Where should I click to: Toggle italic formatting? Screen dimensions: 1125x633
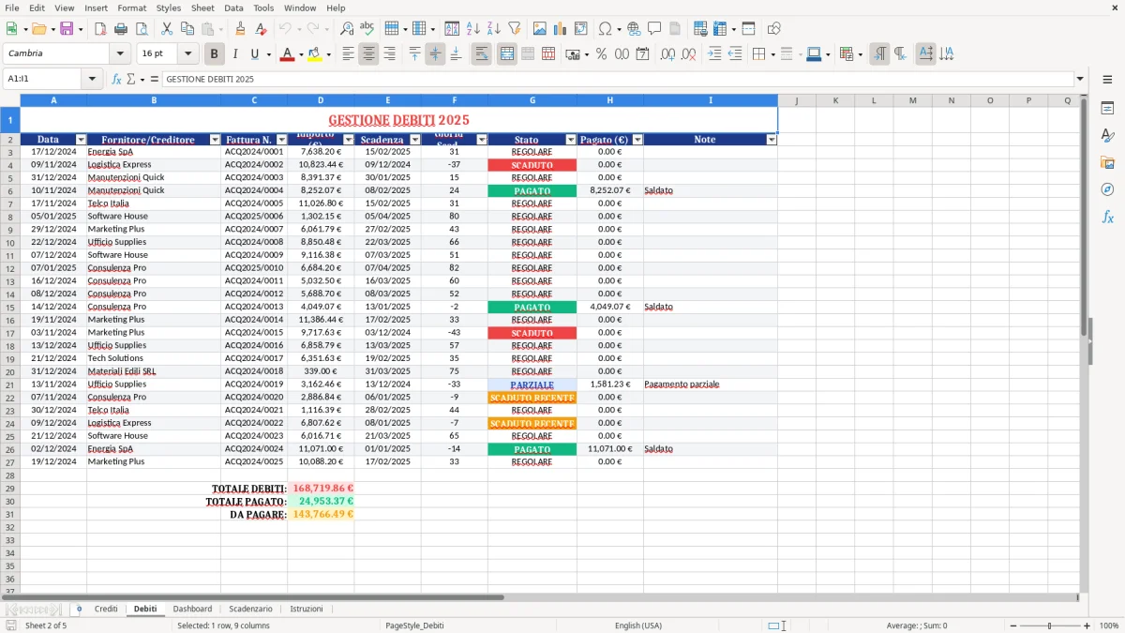[236, 53]
